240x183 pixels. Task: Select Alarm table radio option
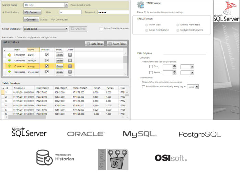pyautogui.click(x=147, y=25)
